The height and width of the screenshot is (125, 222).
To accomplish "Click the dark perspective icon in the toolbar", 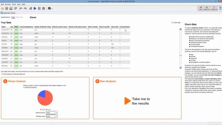I will tap(49, 8).
